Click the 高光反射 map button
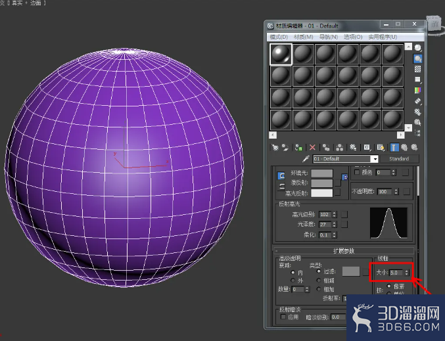Screen dimensions: 445x341 (338, 193)
